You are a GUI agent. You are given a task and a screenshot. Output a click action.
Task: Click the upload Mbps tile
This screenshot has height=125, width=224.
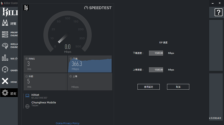pyautogui.click(x=90, y=82)
